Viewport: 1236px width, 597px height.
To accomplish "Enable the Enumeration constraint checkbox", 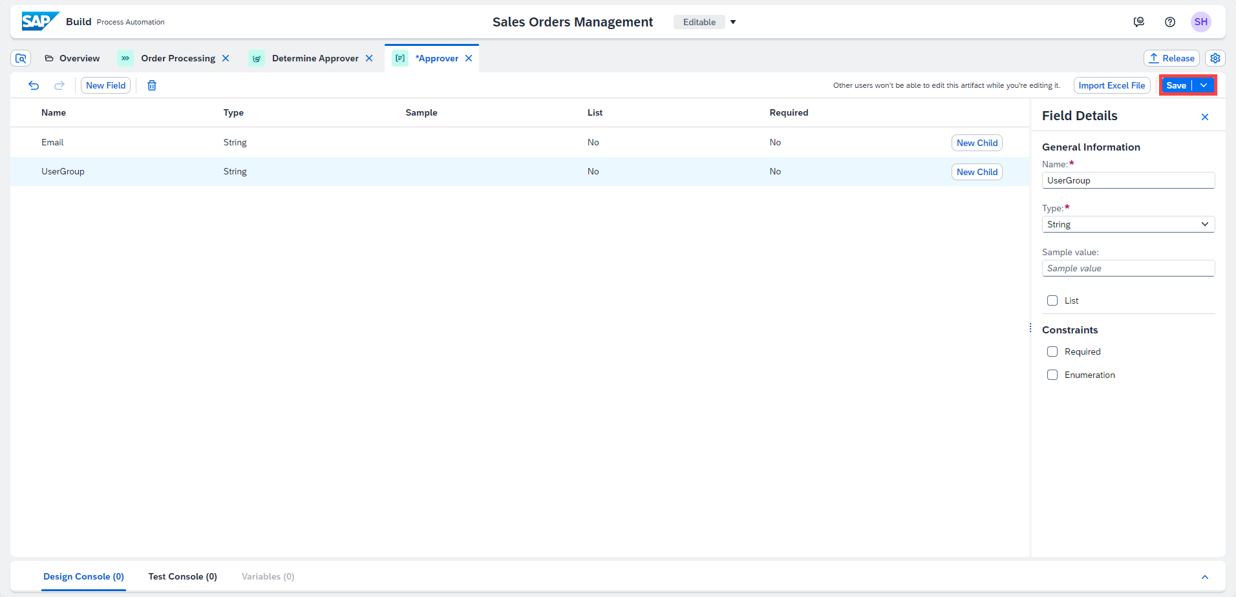I will tap(1052, 375).
